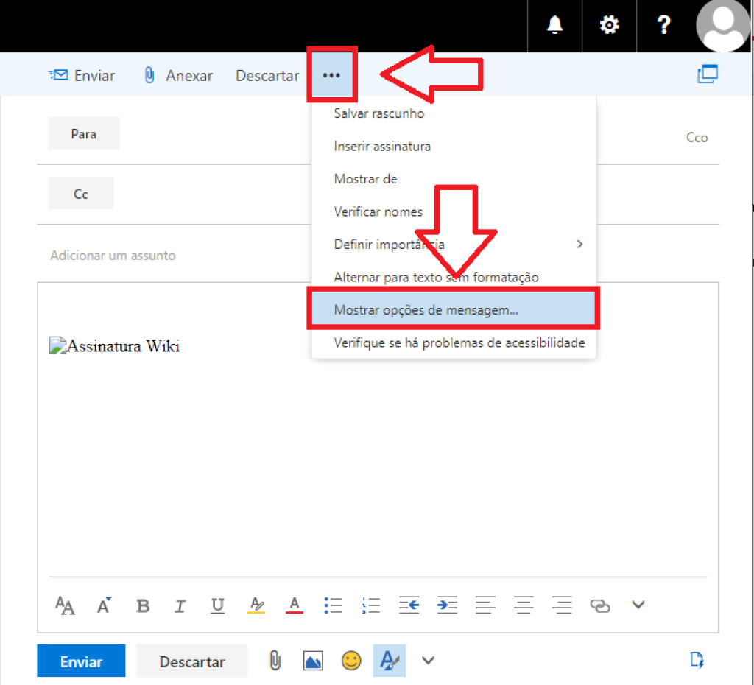Image resolution: width=754 pixels, height=685 pixels.
Task: Open the font grow tool
Action: 104,605
